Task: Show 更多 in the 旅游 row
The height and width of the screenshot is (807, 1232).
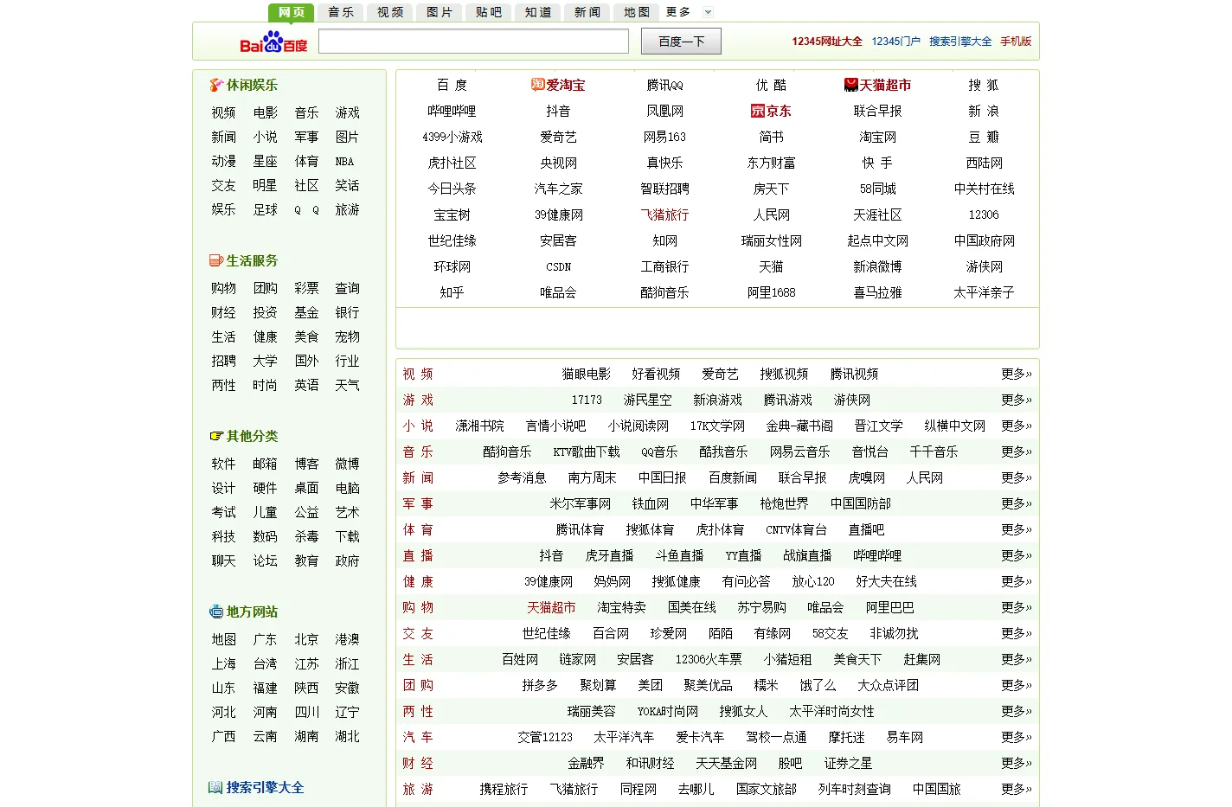Action: [1016, 789]
